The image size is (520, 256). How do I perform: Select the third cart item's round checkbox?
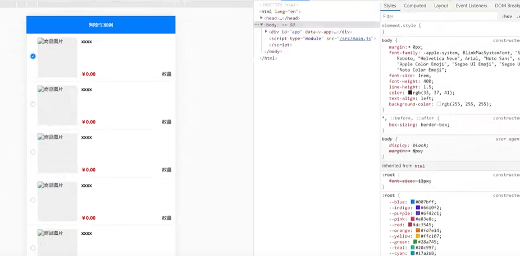pos(33,152)
